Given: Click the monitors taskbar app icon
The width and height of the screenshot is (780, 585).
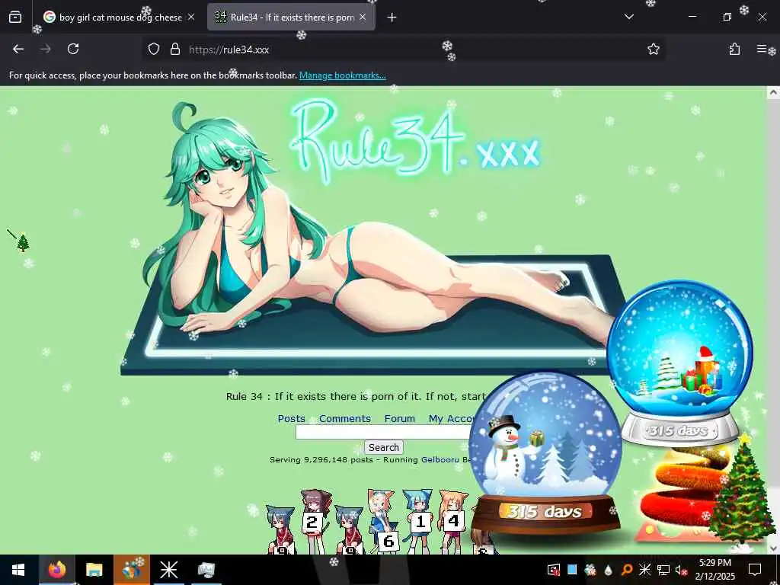Looking at the screenshot, I should pyautogui.click(x=206, y=570).
